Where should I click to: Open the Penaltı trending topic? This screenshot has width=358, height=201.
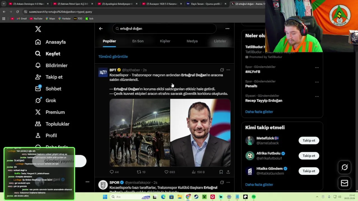click(251, 86)
